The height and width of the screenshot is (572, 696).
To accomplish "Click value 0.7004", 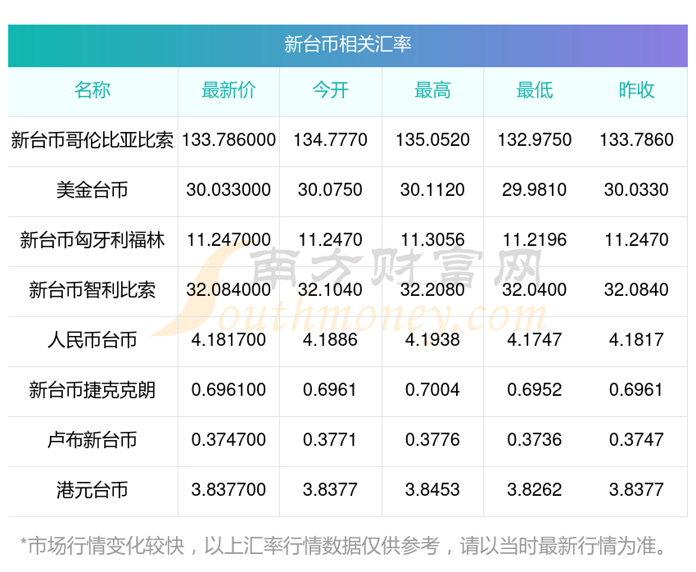I will click(x=432, y=390).
